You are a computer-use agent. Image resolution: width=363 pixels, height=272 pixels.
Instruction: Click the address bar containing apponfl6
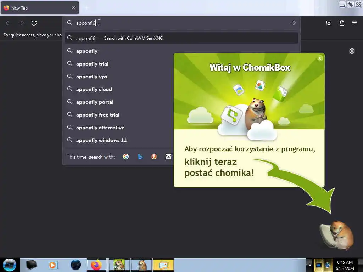181,23
